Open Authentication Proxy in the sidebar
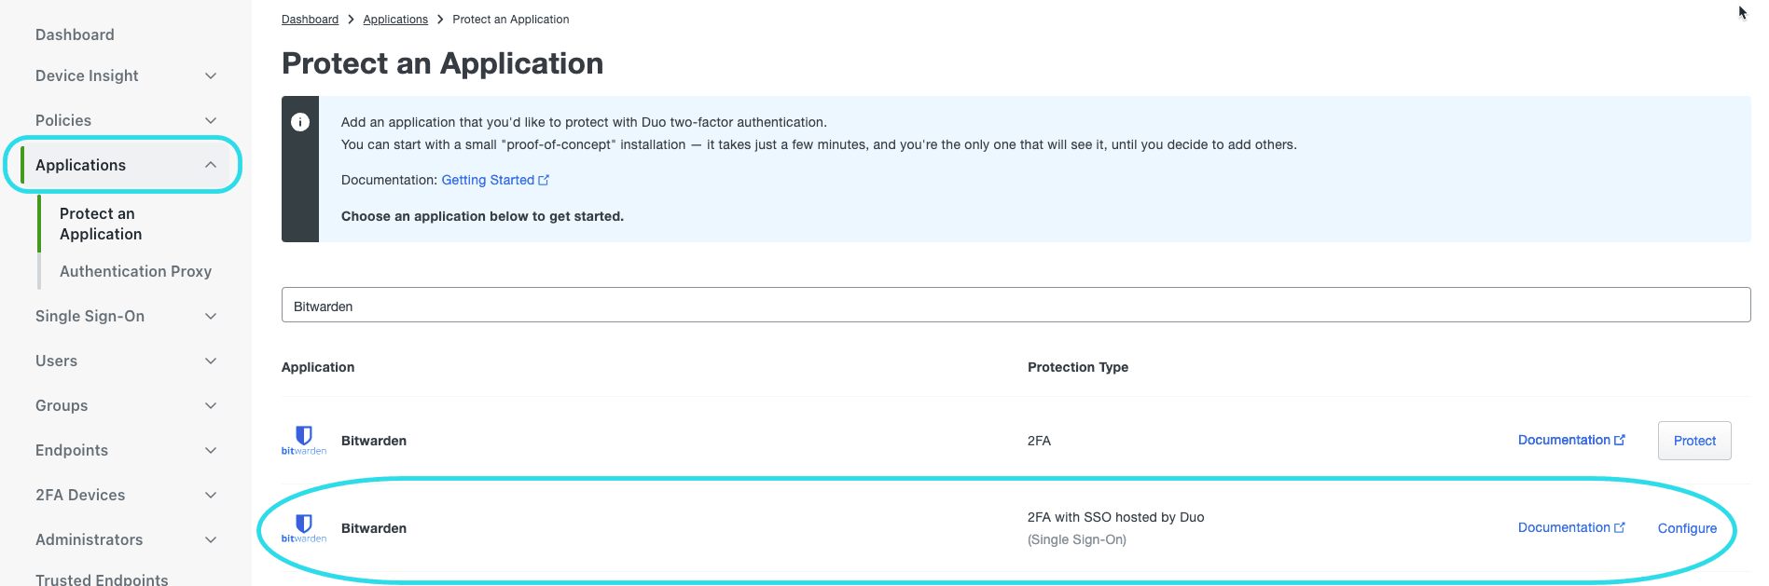Viewport: 1769px width, 586px height. coord(135,271)
